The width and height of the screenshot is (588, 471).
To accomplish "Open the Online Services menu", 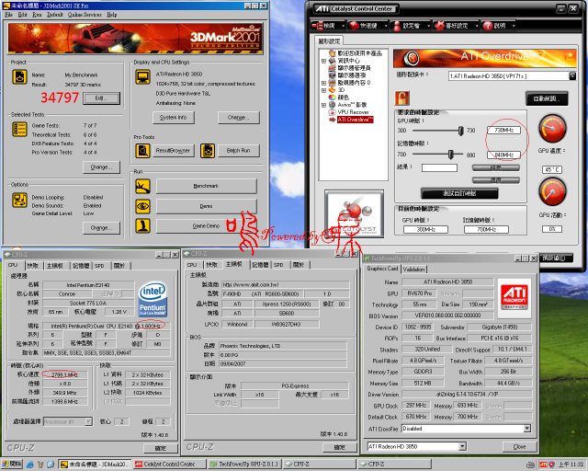I will coord(85,15).
